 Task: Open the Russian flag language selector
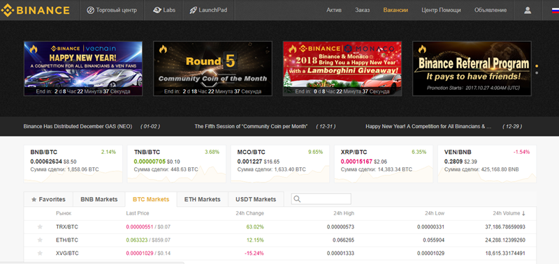point(555,10)
